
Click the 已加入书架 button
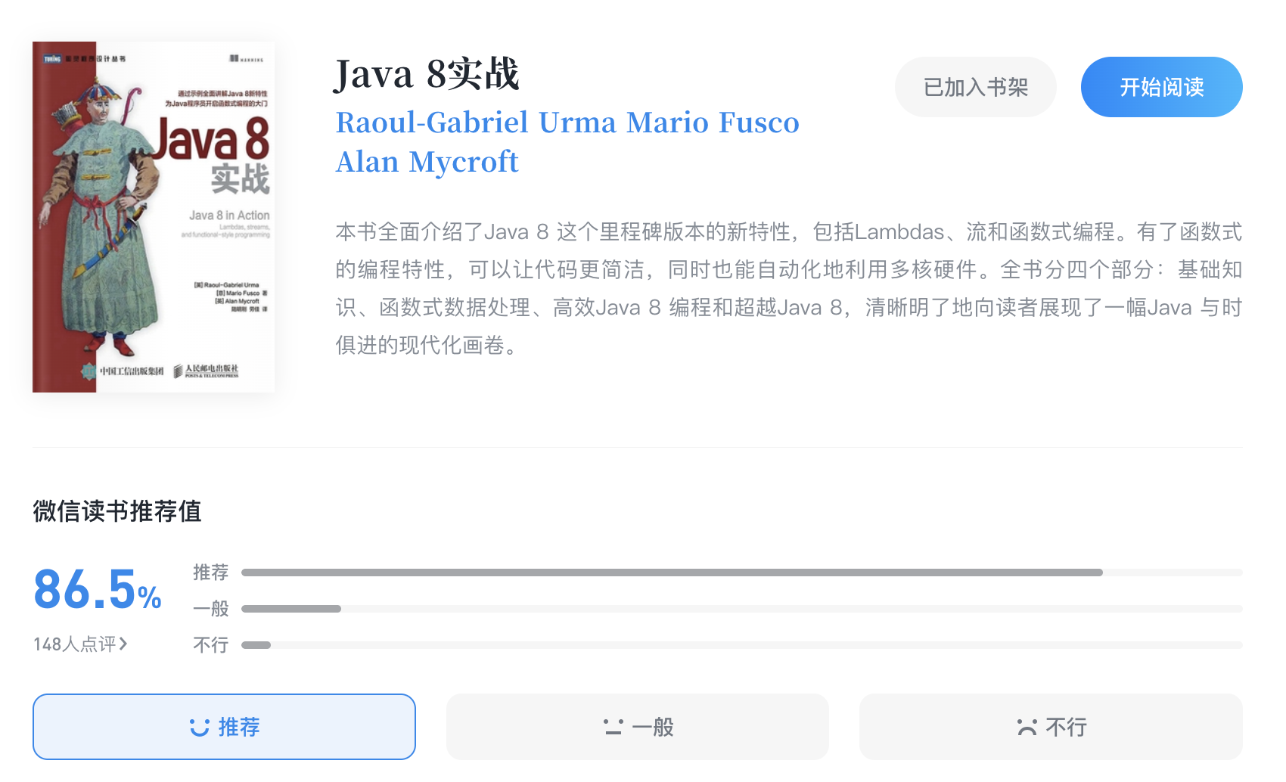(976, 87)
